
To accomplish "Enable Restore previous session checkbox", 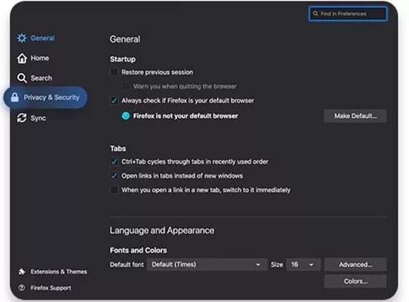I will click(114, 72).
